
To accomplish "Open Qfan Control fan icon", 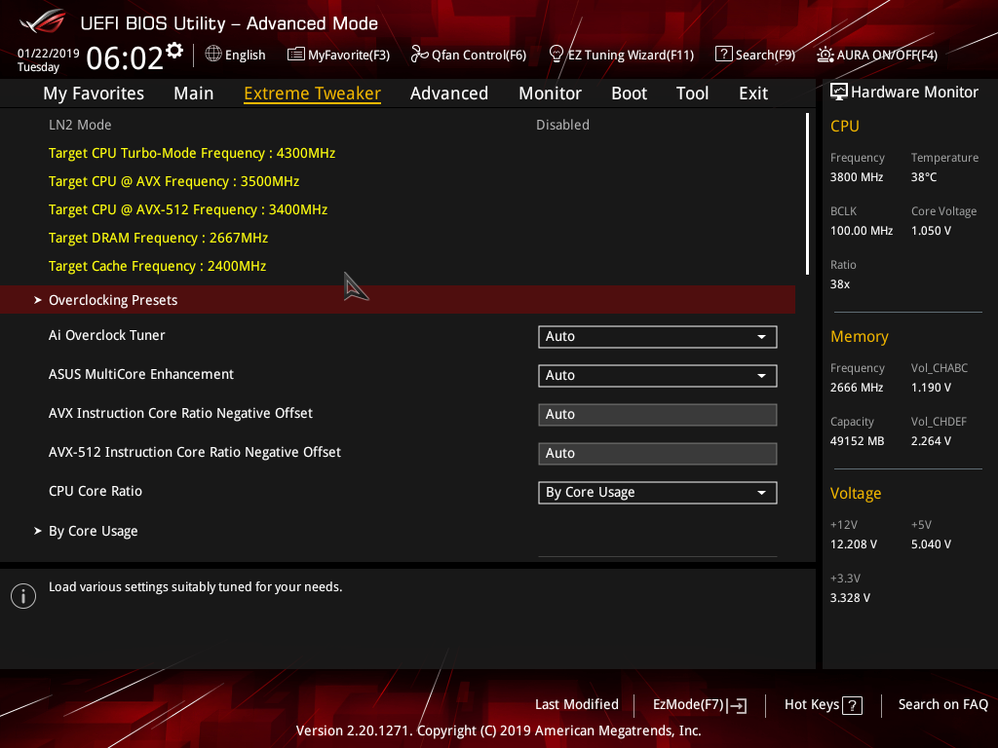I will (419, 55).
